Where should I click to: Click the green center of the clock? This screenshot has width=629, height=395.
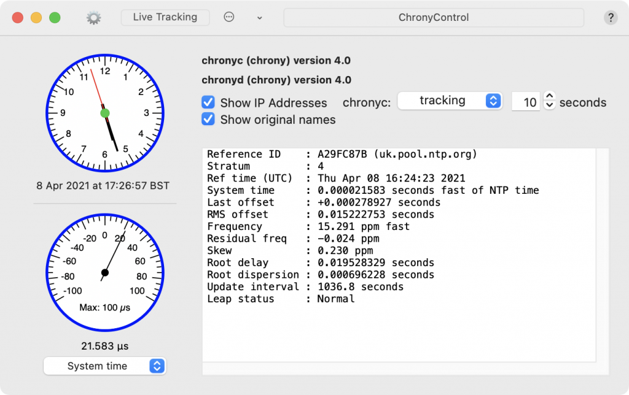click(x=104, y=113)
